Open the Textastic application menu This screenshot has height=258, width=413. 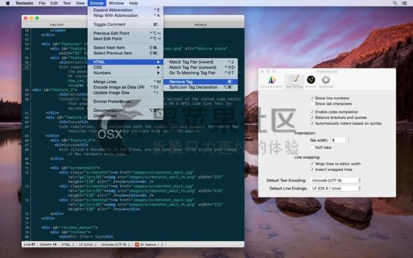coord(24,3)
